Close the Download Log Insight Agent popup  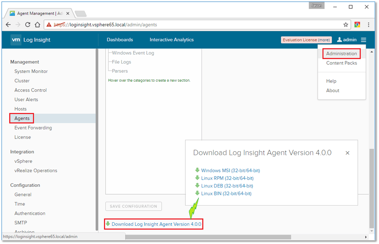347,153
